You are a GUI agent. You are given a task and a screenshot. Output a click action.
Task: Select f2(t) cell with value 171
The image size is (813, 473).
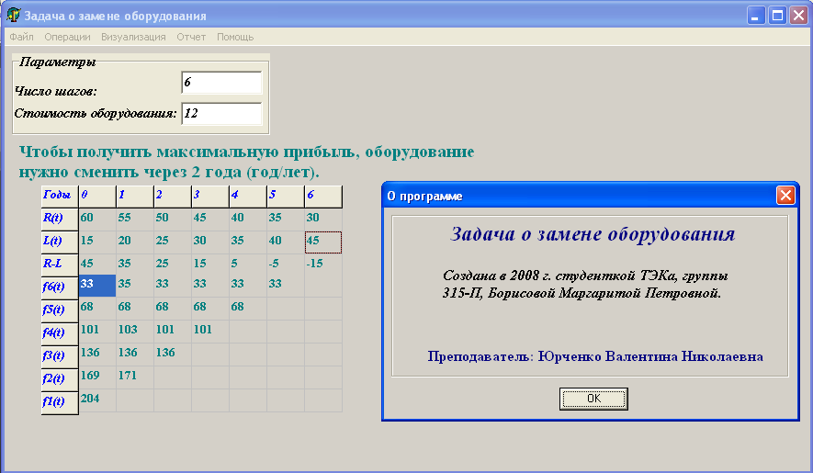pos(135,377)
